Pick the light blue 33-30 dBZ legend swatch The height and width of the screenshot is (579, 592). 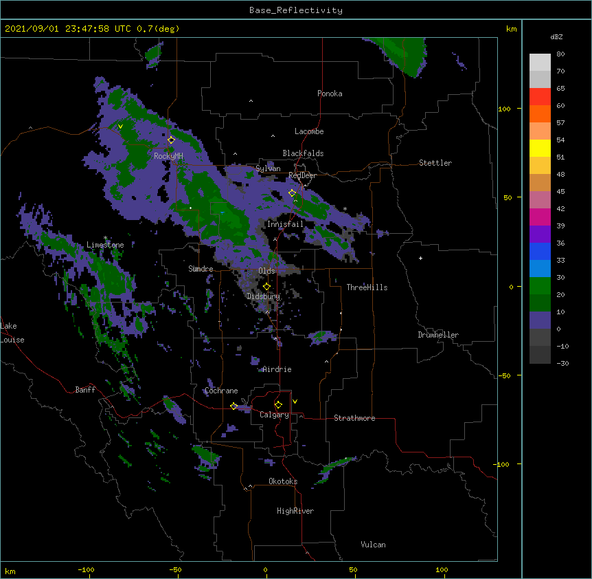click(540, 269)
